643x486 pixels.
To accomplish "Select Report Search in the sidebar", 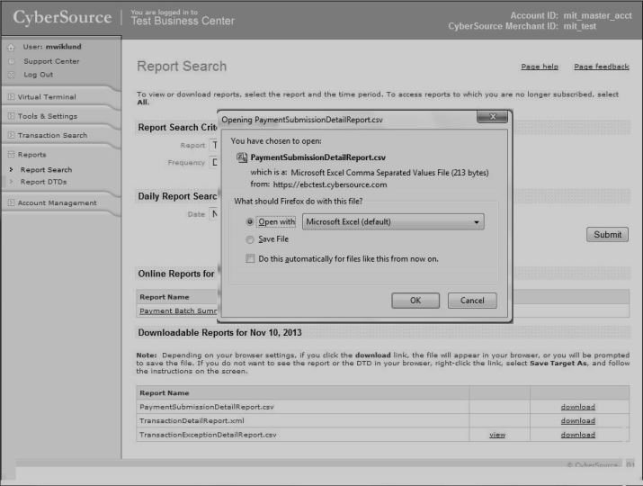I will [x=46, y=170].
